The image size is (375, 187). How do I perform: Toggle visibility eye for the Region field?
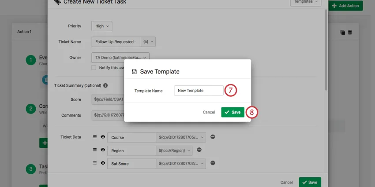coord(103,150)
